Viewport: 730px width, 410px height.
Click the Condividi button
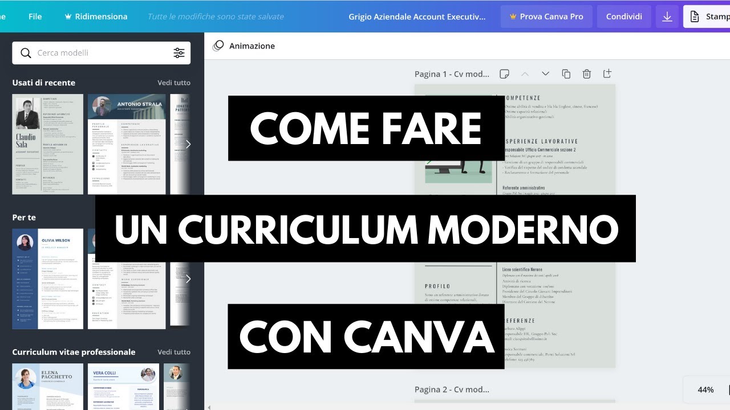click(x=624, y=17)
